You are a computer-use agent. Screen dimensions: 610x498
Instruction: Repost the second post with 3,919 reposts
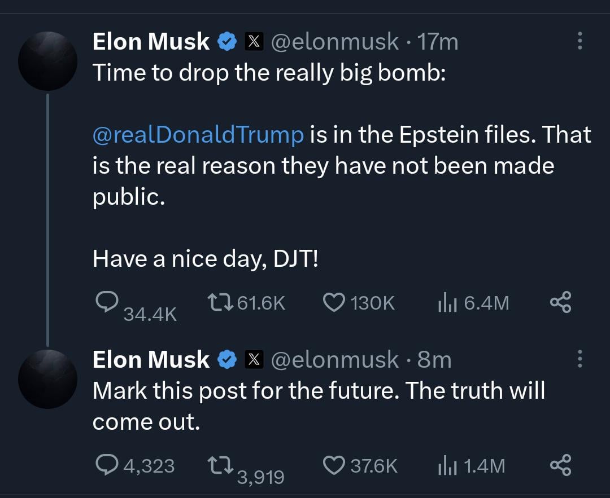coord(219,465)
